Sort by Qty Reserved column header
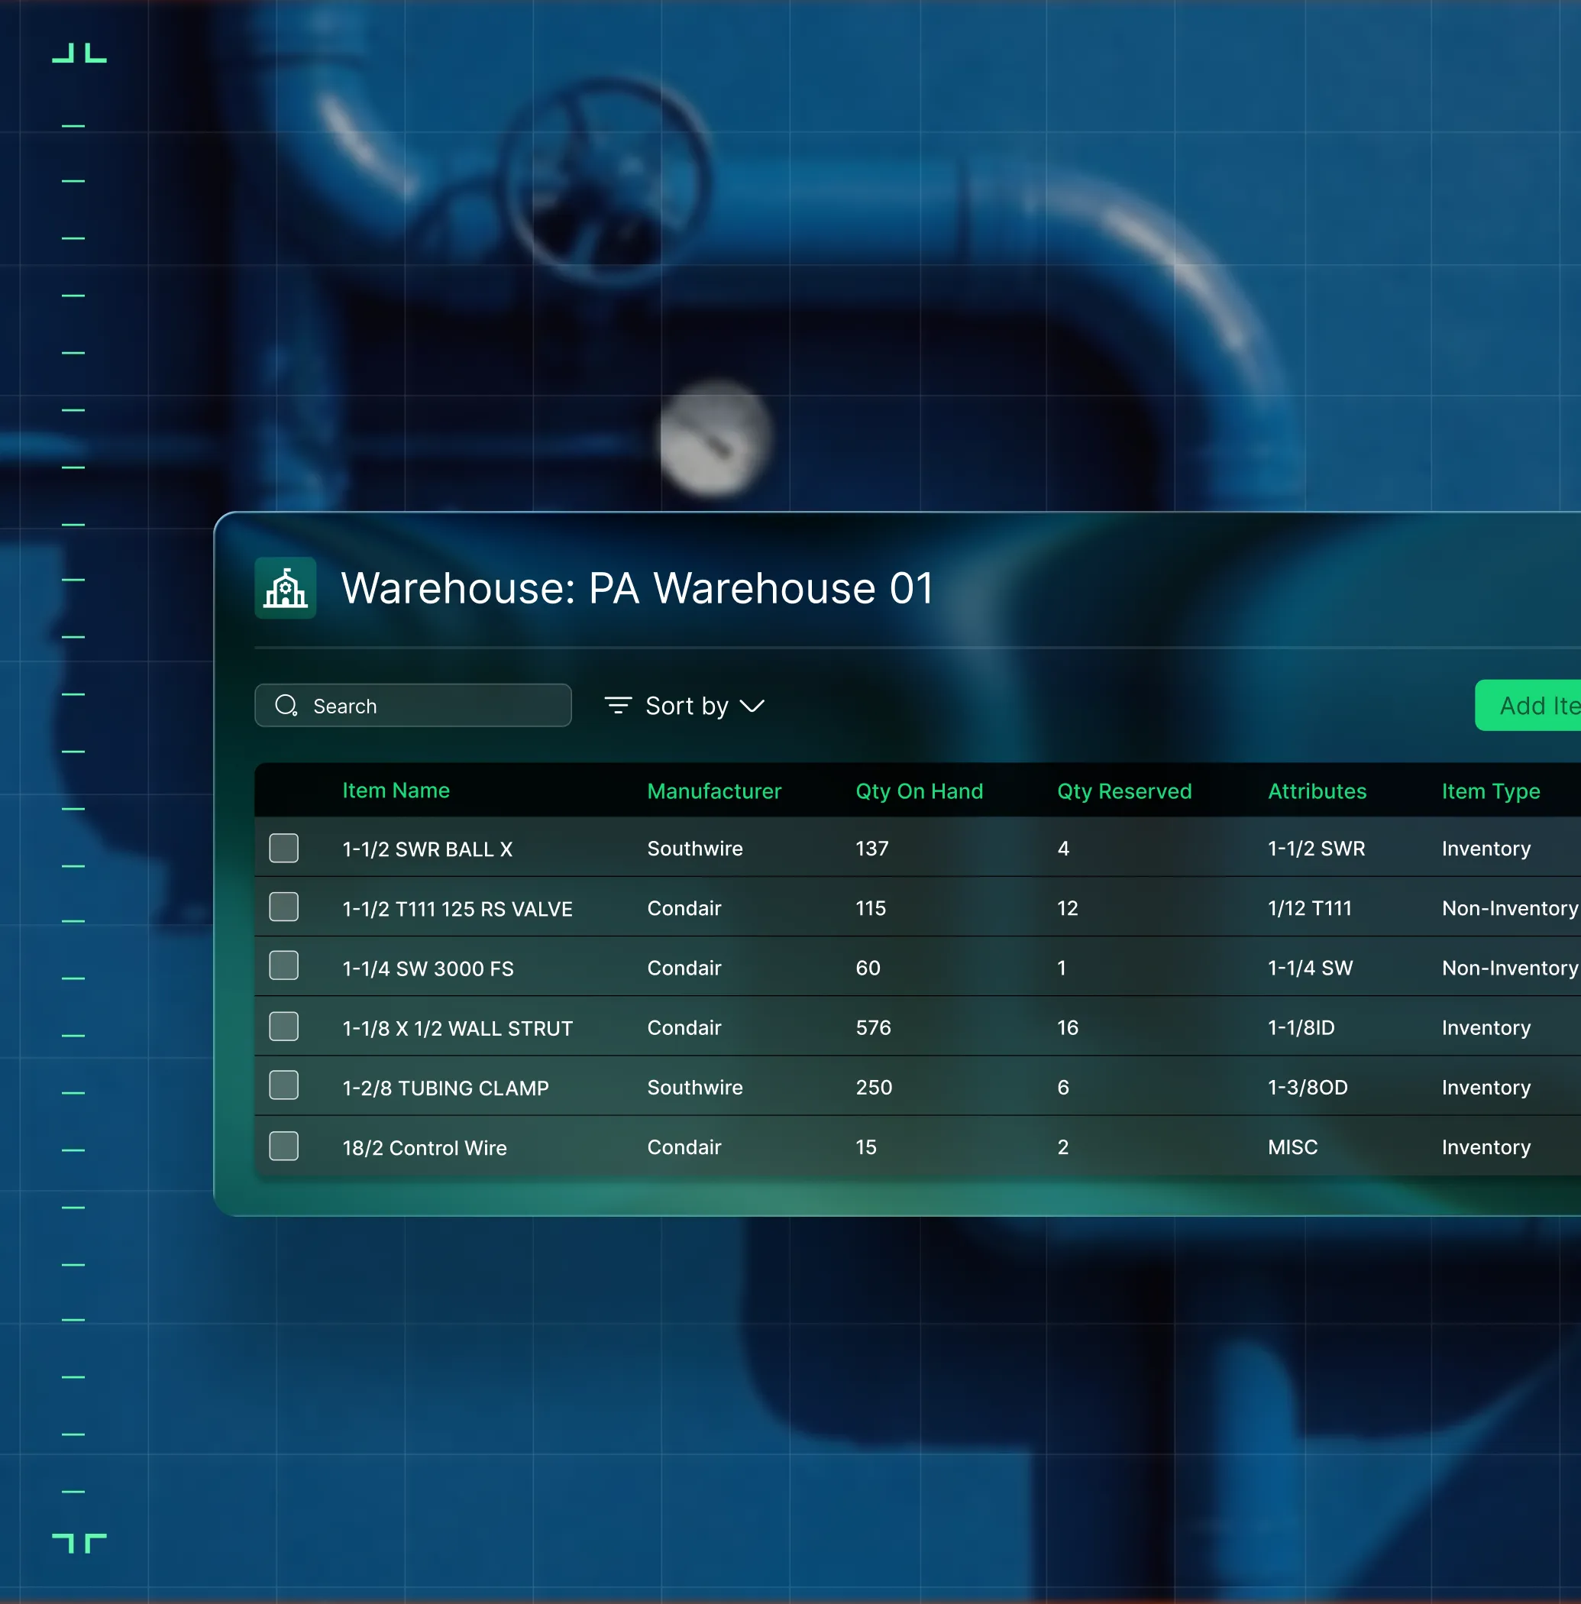Screen dimensions: 1581x1604 (1124, 791)
